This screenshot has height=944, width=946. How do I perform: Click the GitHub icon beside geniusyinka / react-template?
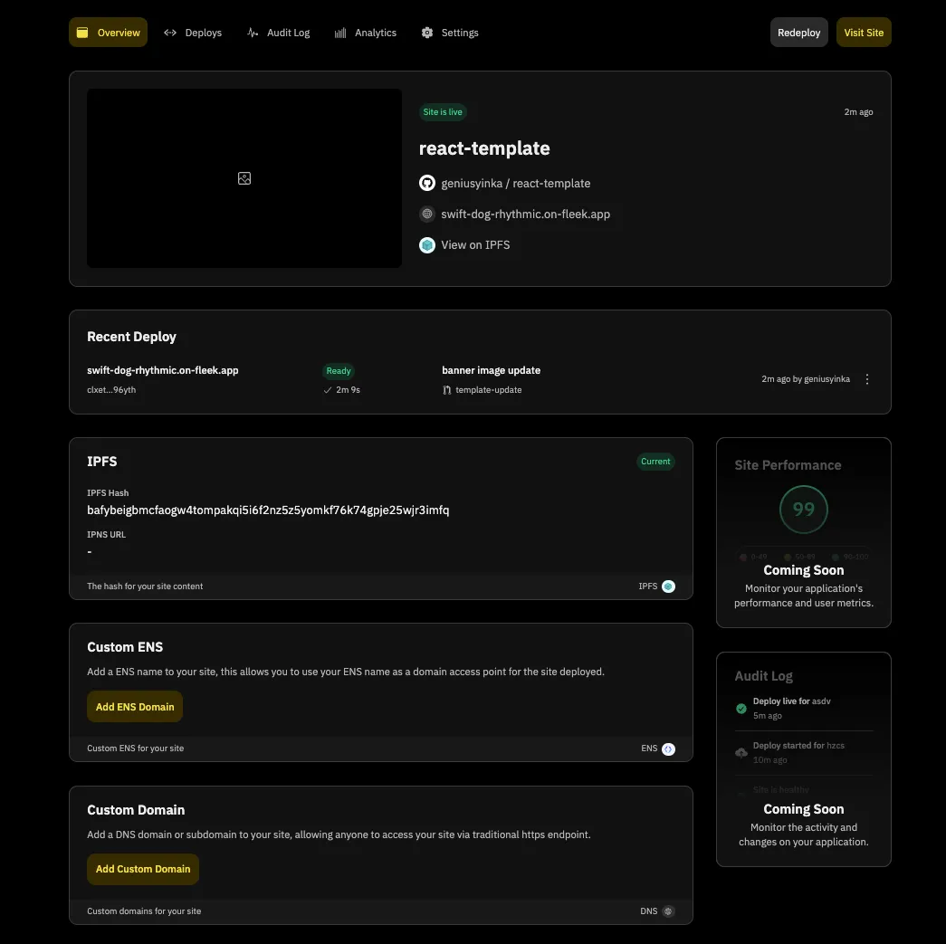point(427,183)
